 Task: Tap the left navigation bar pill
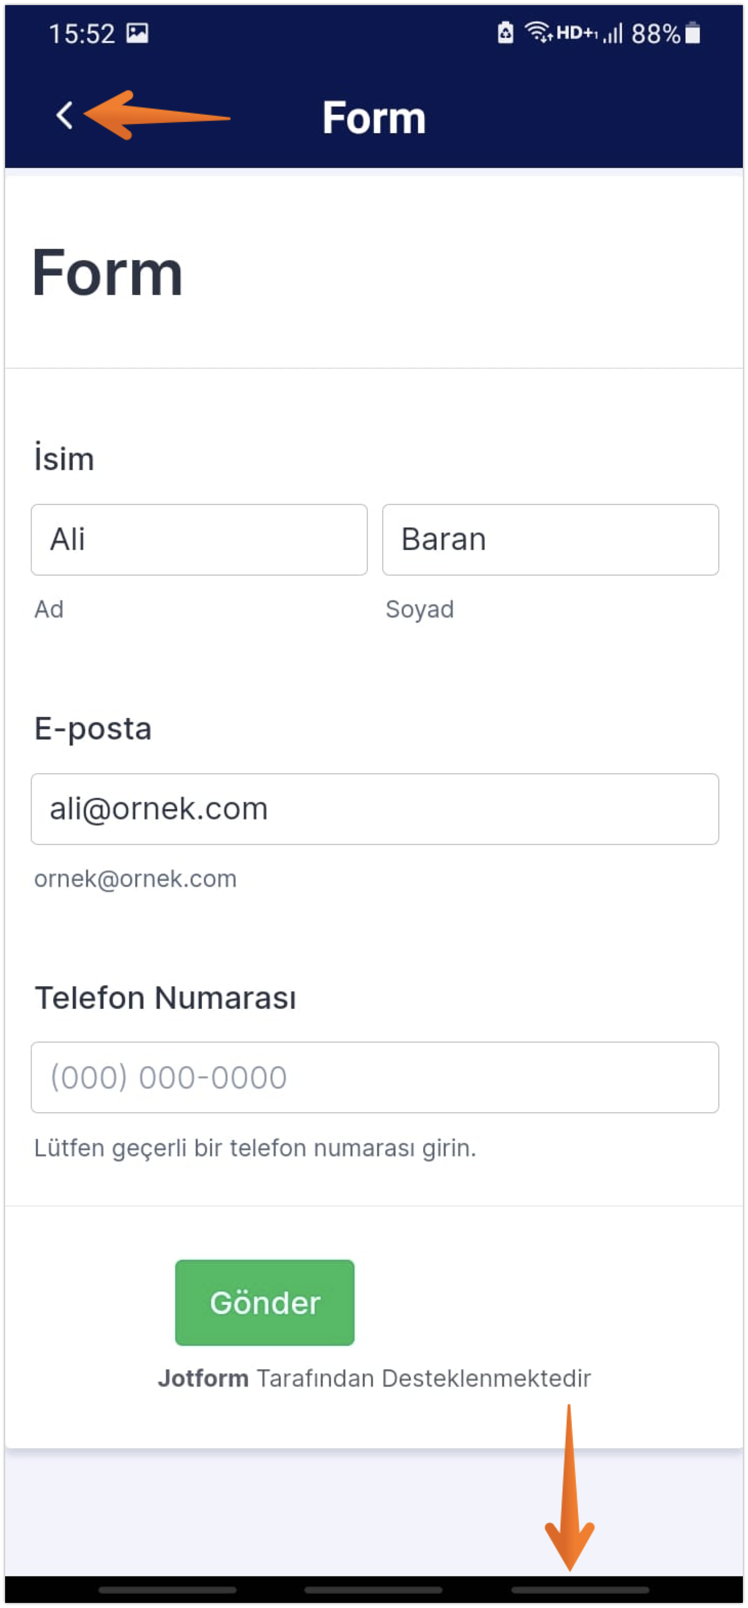click(x=168, y=1590)
